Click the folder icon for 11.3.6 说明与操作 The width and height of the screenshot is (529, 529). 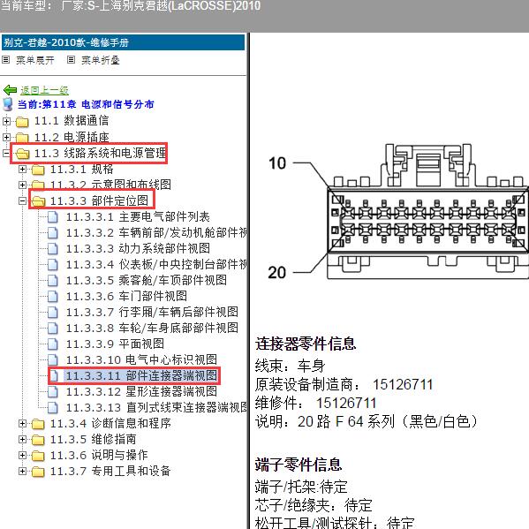pyautogui.click(x=38, y=456)
